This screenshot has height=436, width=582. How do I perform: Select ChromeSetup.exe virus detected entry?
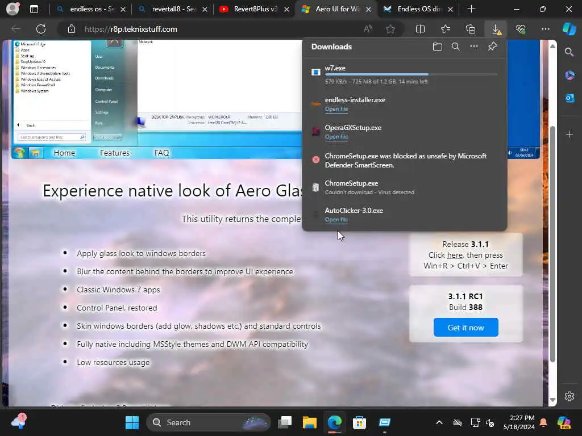pyautogui.click(x=405, y=187)
